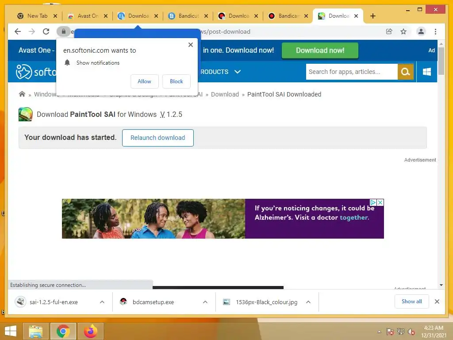Viewport: 453px width, 340px height.
Task: Click the scrollbar down arrow
Action: (x=441, y=285)
